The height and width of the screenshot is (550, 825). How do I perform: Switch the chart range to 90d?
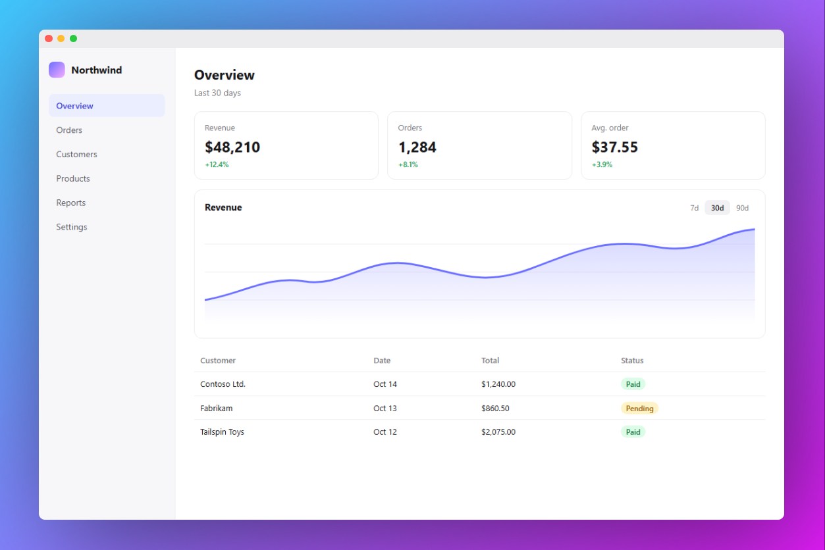742,208
